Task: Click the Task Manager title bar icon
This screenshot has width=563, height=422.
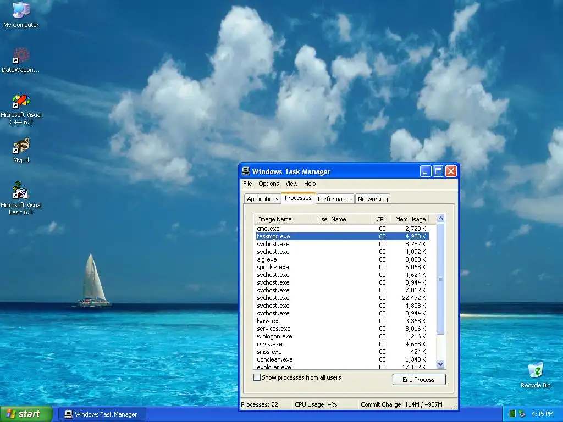Action: click(246, 171)
